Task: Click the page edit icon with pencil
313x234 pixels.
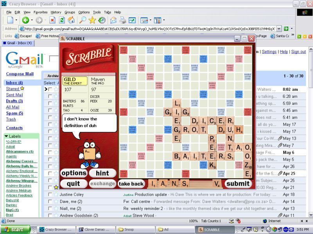Action: coord(144,20)
